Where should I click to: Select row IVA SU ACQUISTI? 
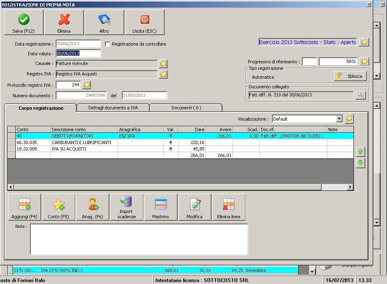point(180,149)
